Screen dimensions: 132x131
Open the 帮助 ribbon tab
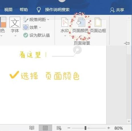[24, 10]
